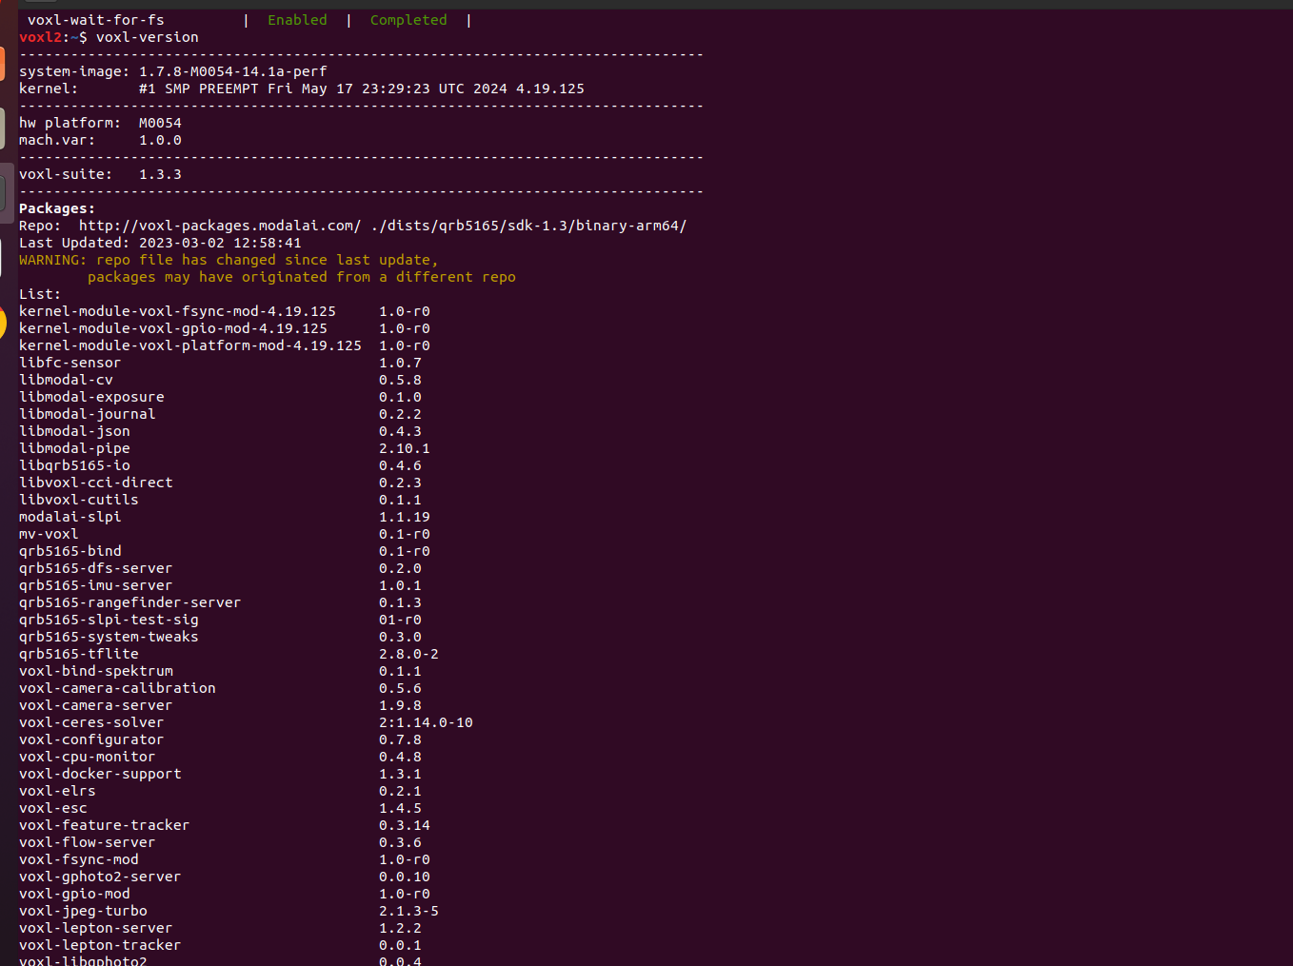Image resolution: width=1293 pixels, height=966 pixels.
Task: Click the 'voxl-flow-server' package name
Action: point(88,842)
